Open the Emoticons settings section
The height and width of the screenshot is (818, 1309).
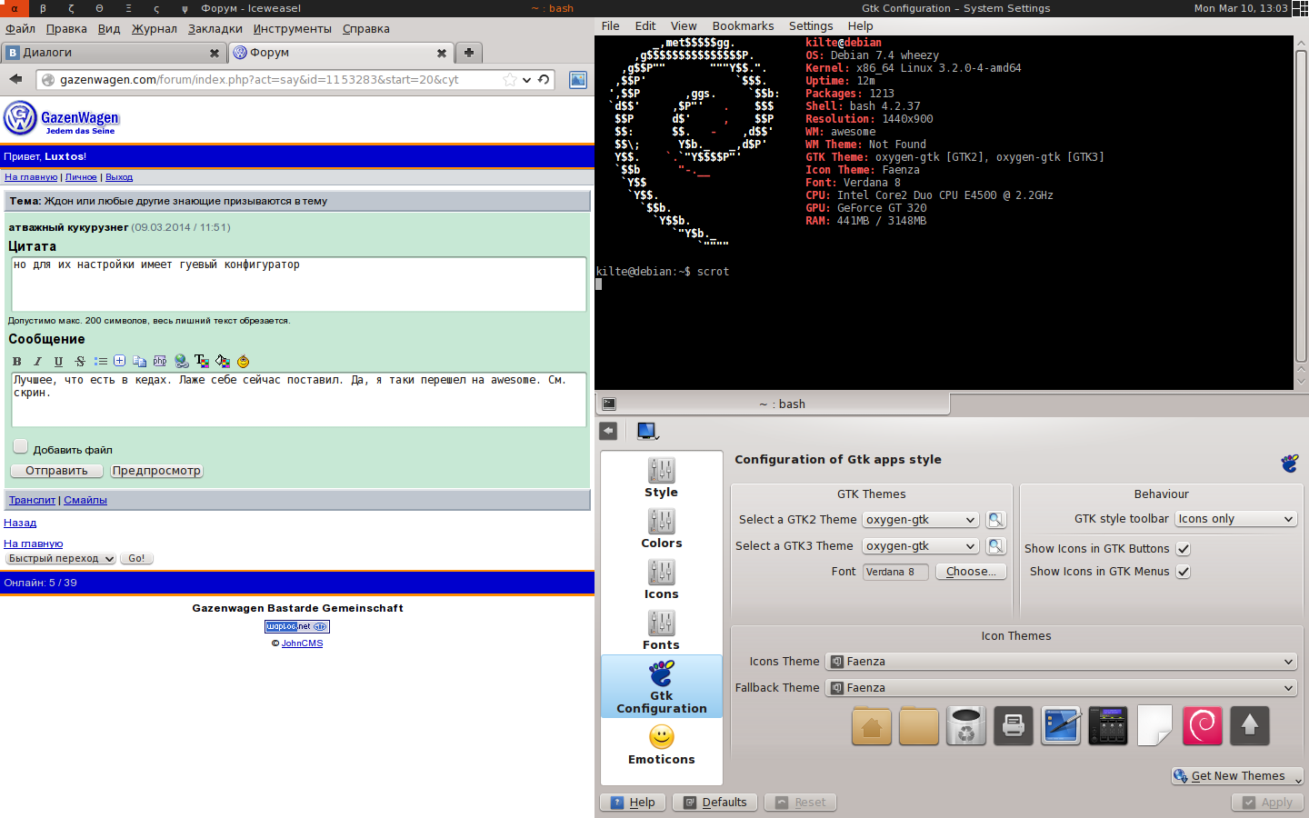661,745
